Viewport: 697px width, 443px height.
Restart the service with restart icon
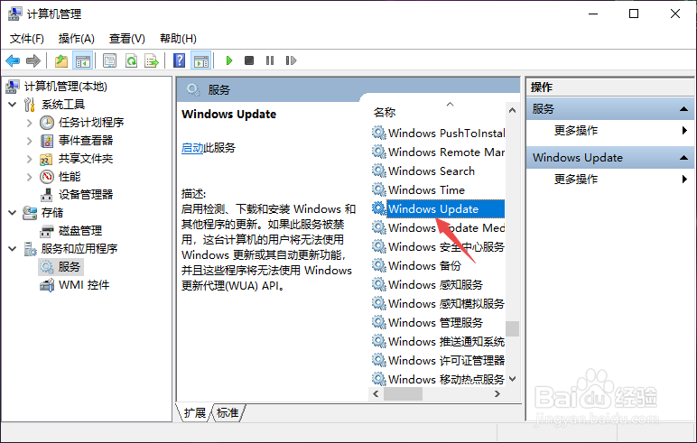coord(291,60)
